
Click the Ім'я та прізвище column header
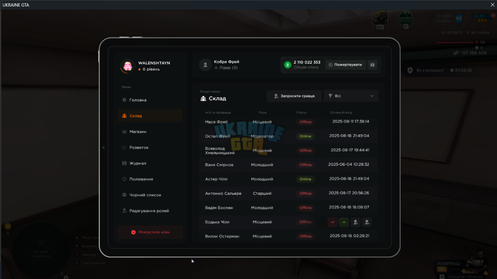click(218, 113)
